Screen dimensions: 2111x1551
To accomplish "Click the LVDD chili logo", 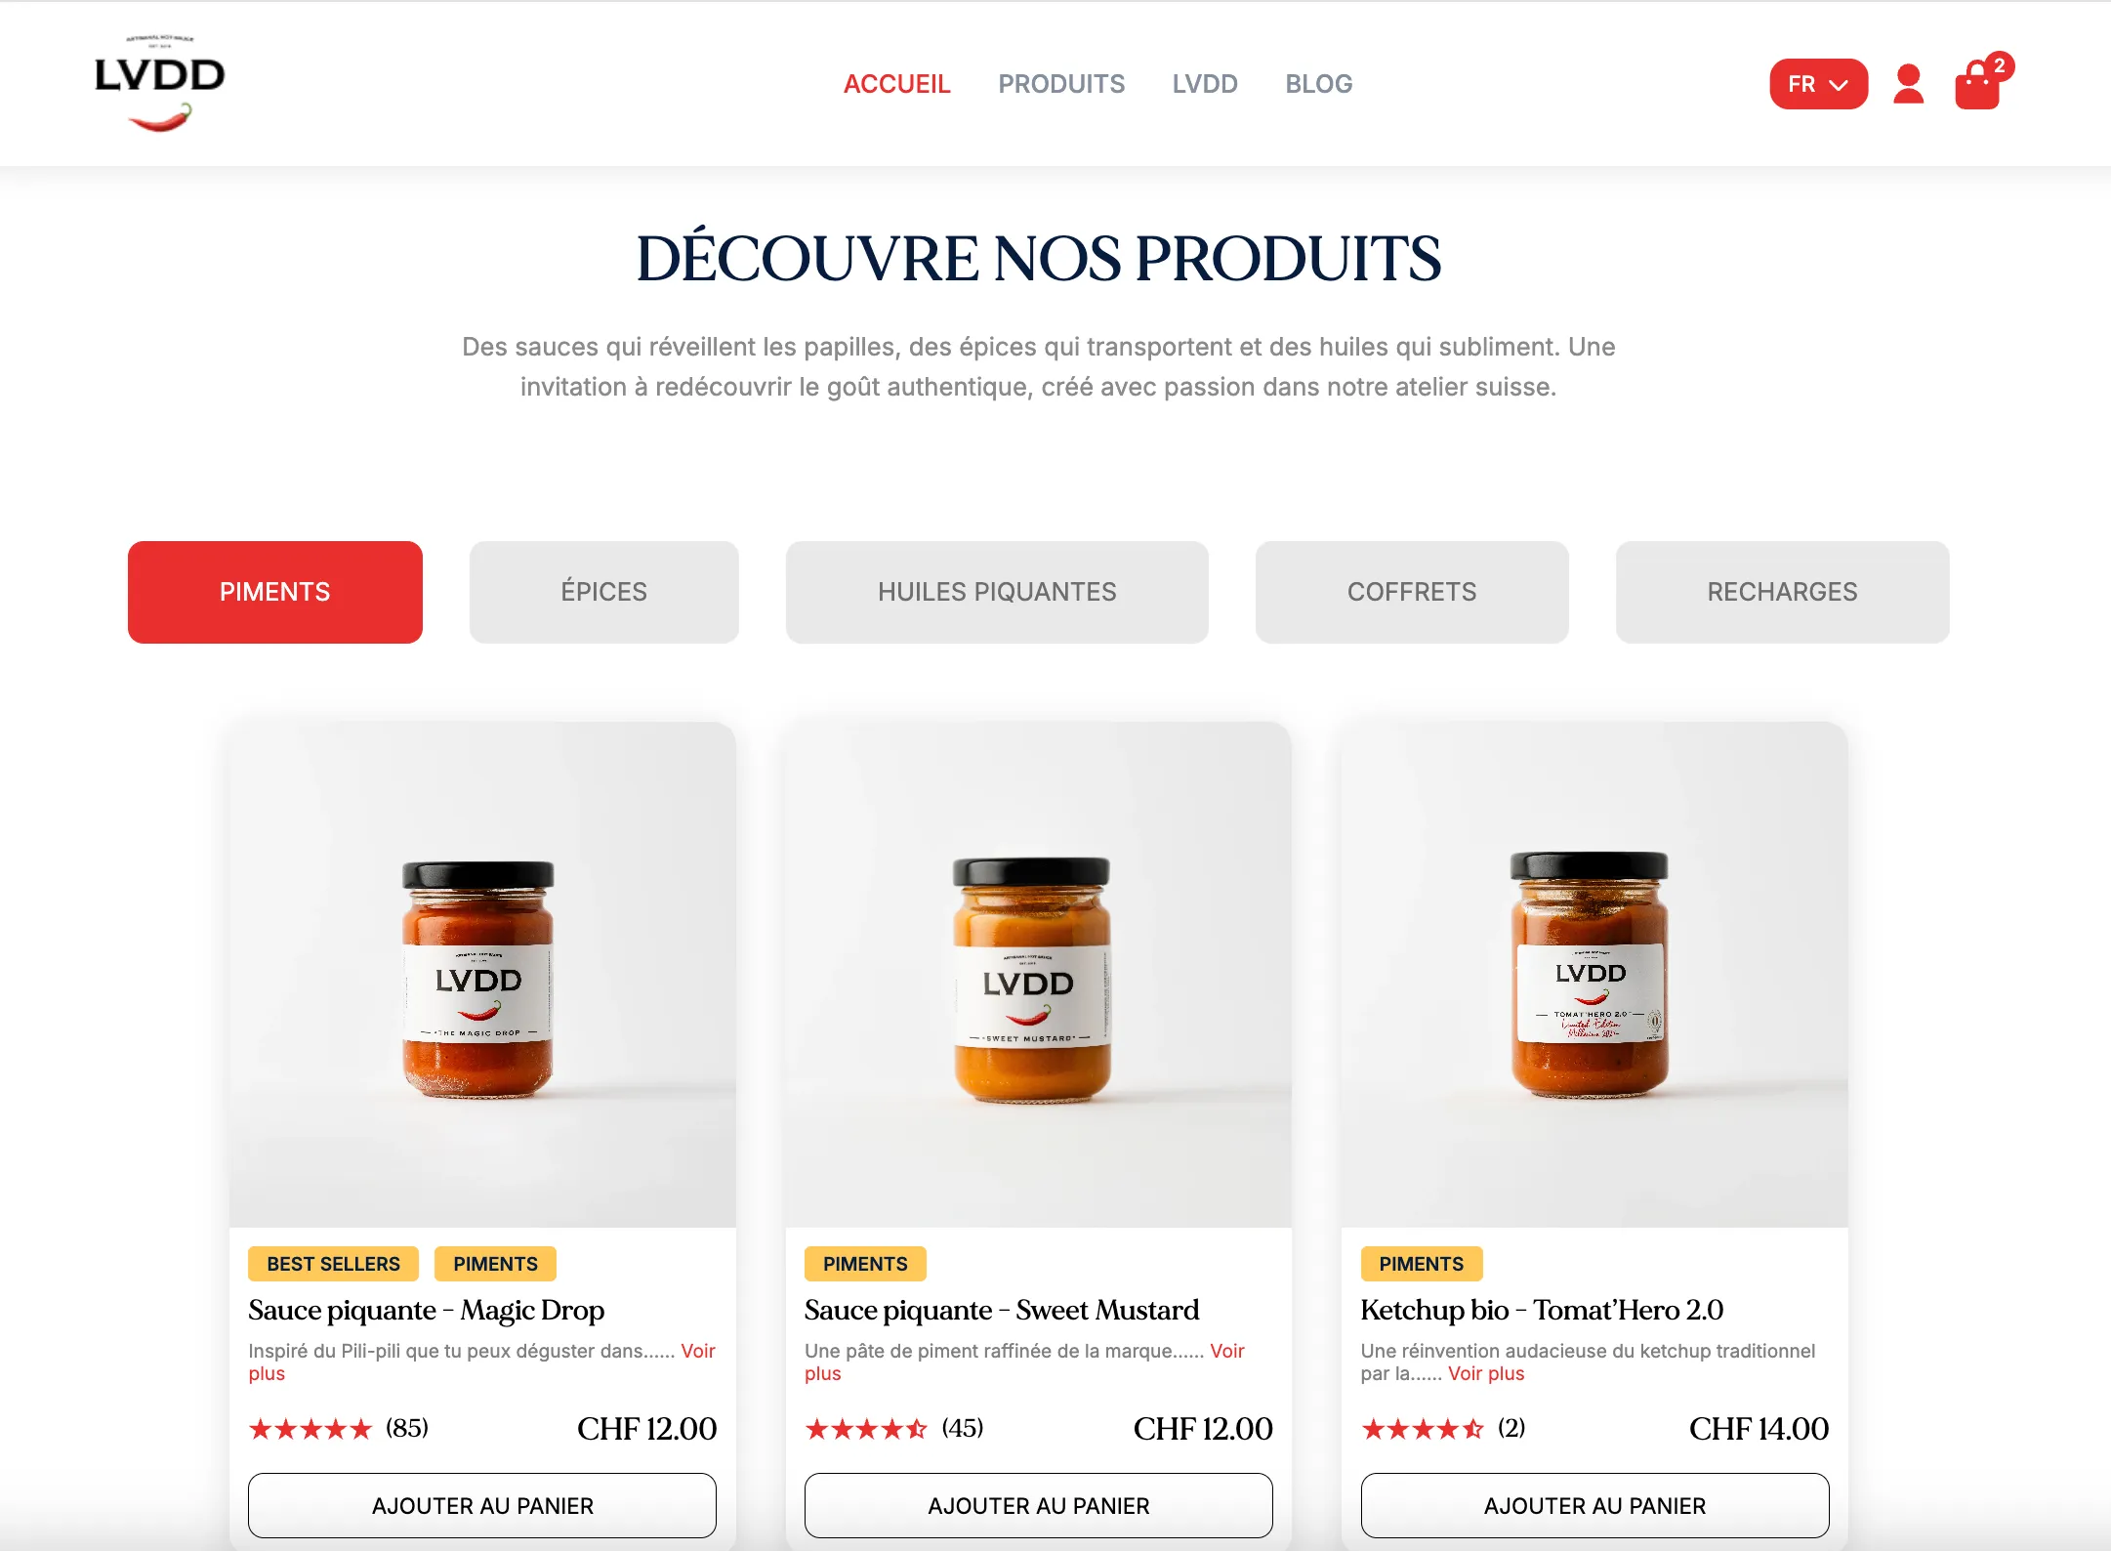I will (x=160, y=83).
